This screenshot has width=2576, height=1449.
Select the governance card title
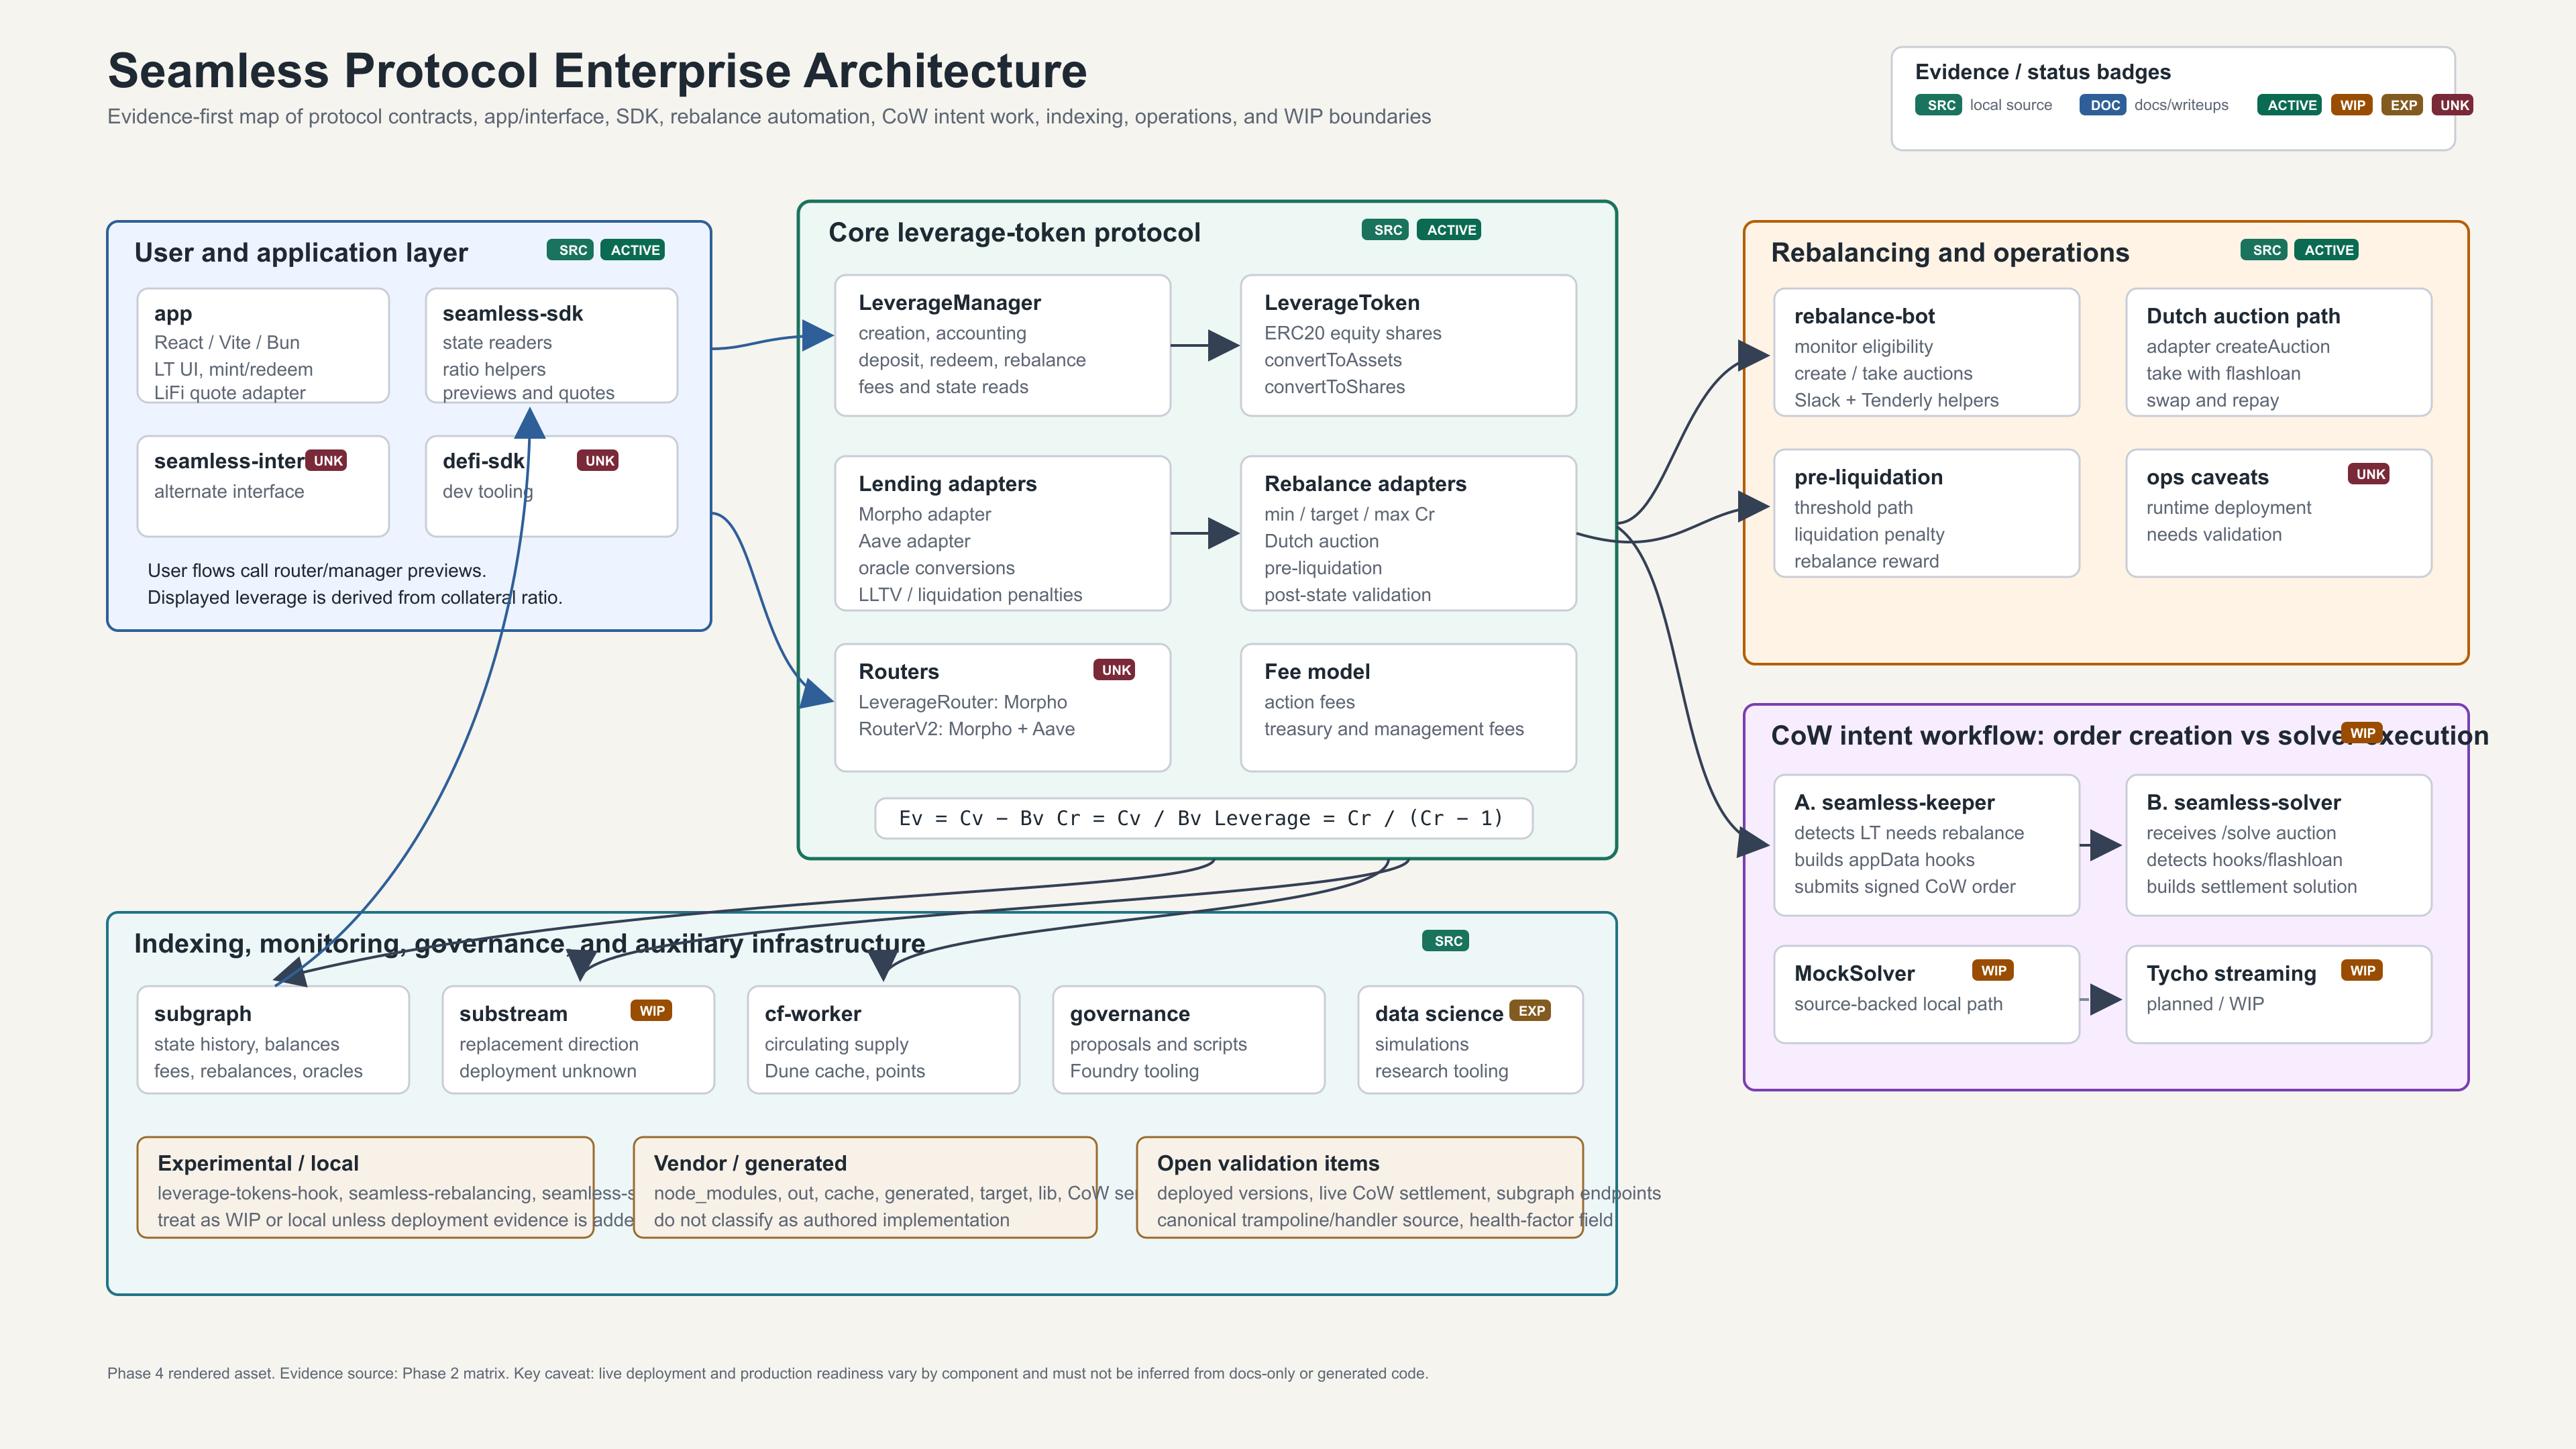coord(1130,1014)
